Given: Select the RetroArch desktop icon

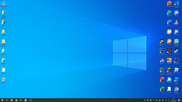Looking at the screenshot, I should tap(162, 42).
